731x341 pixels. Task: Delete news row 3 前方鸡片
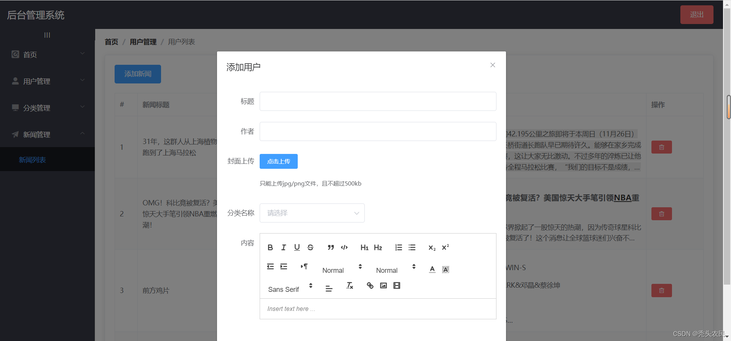(661, 290)
